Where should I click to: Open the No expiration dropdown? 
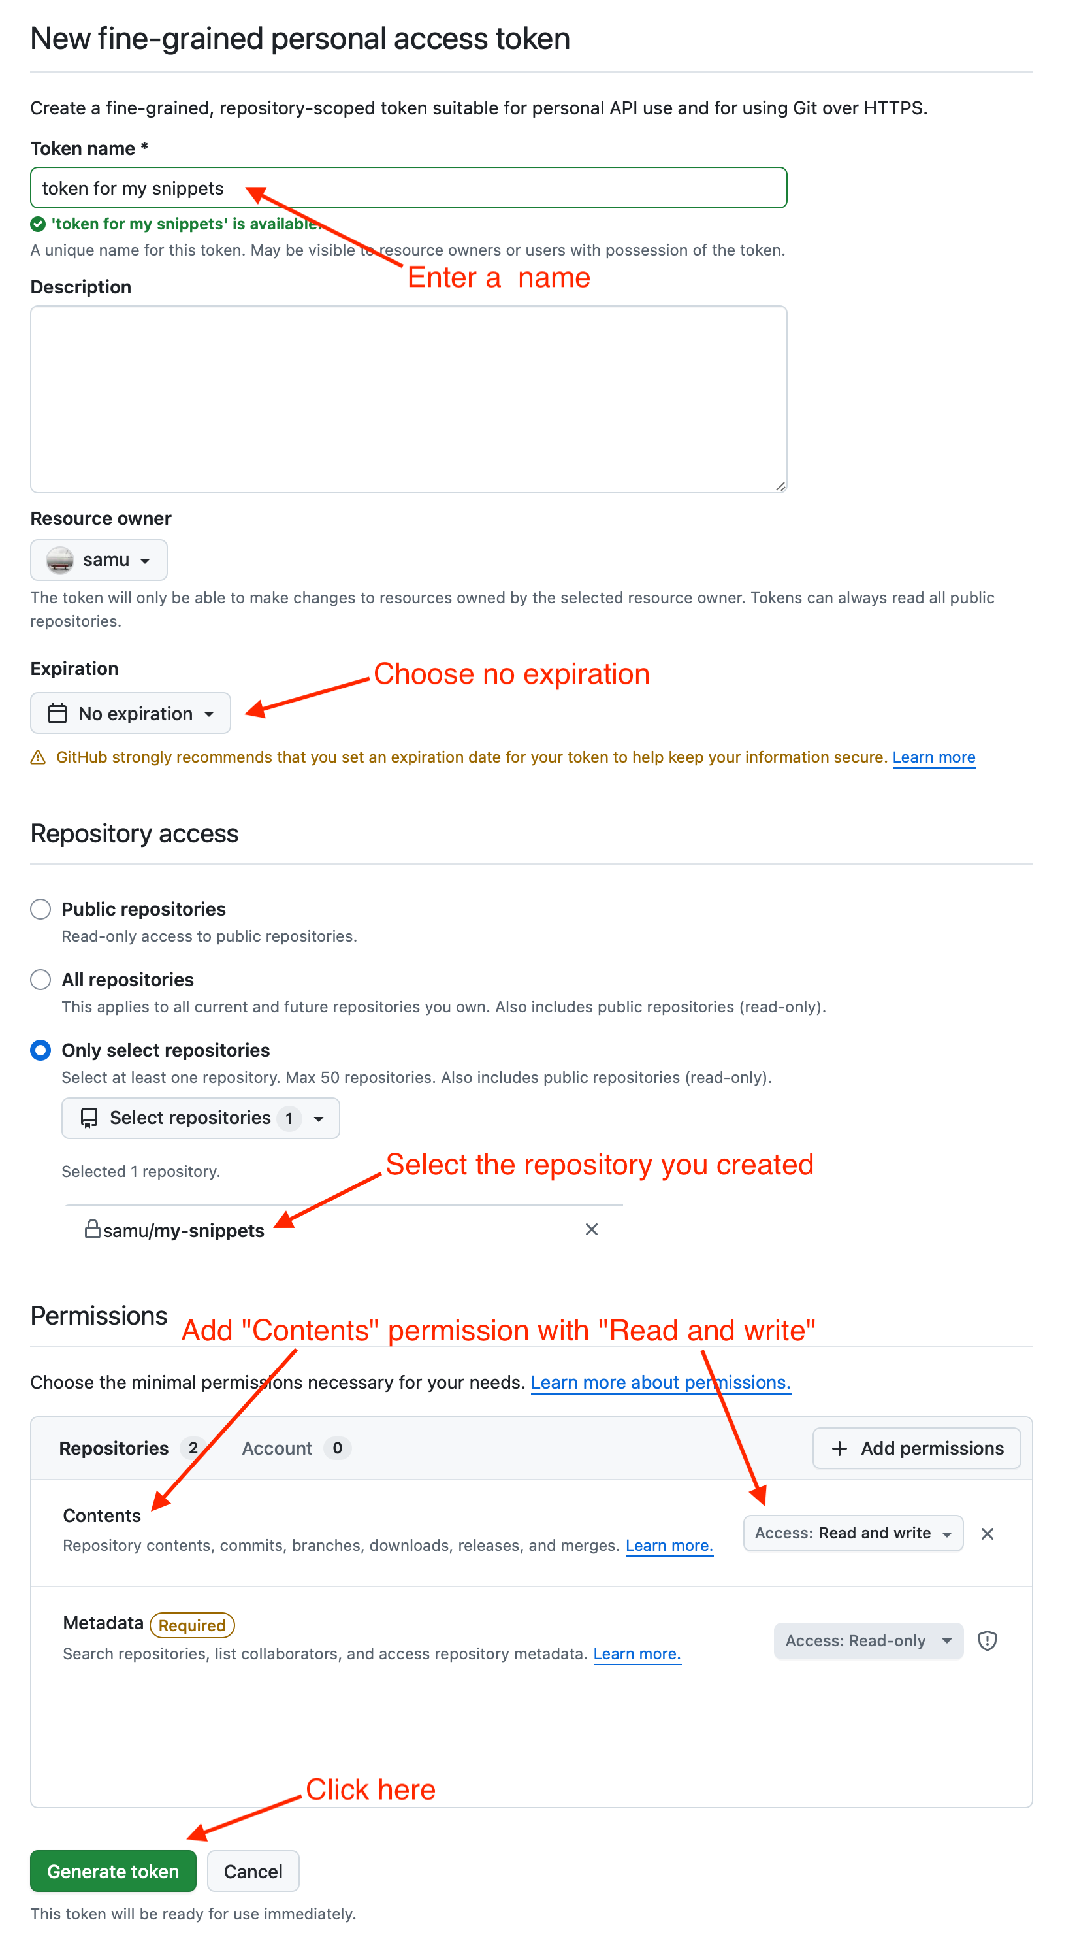coord(131,713)
